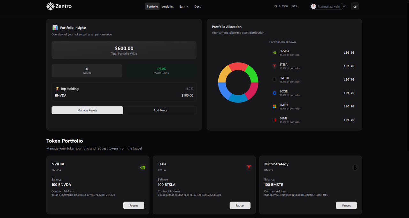Open the Docs section
This screenshot has width=409, height=218.
197,6
